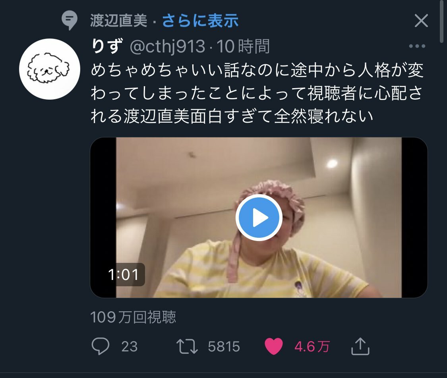Click the handle @cthj913
This screenshot has width=447, height=378.
[x=167, y=46]
